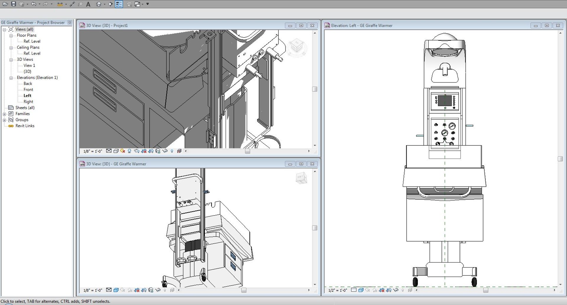The image size is (567, 305).
Task: Open the Default 3D View house icon
Action: tap(99, 4)
